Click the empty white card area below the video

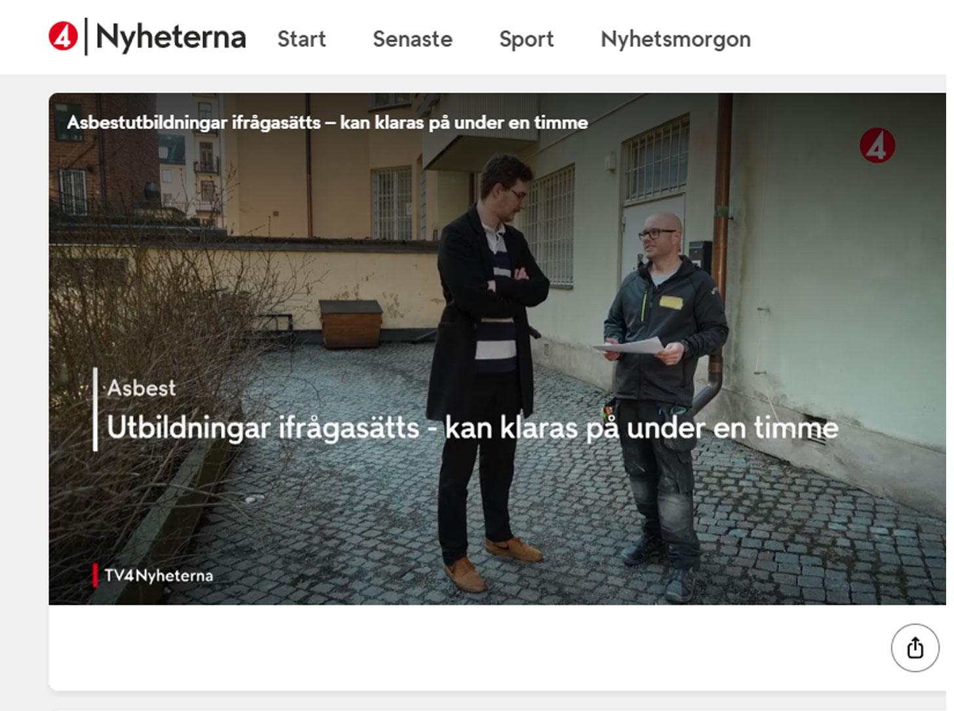coord(459,647)
